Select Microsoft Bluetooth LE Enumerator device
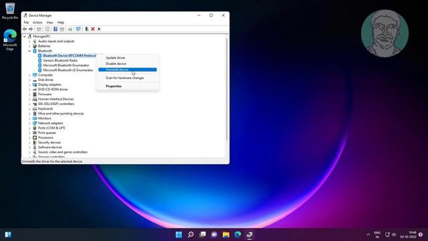 68,70
